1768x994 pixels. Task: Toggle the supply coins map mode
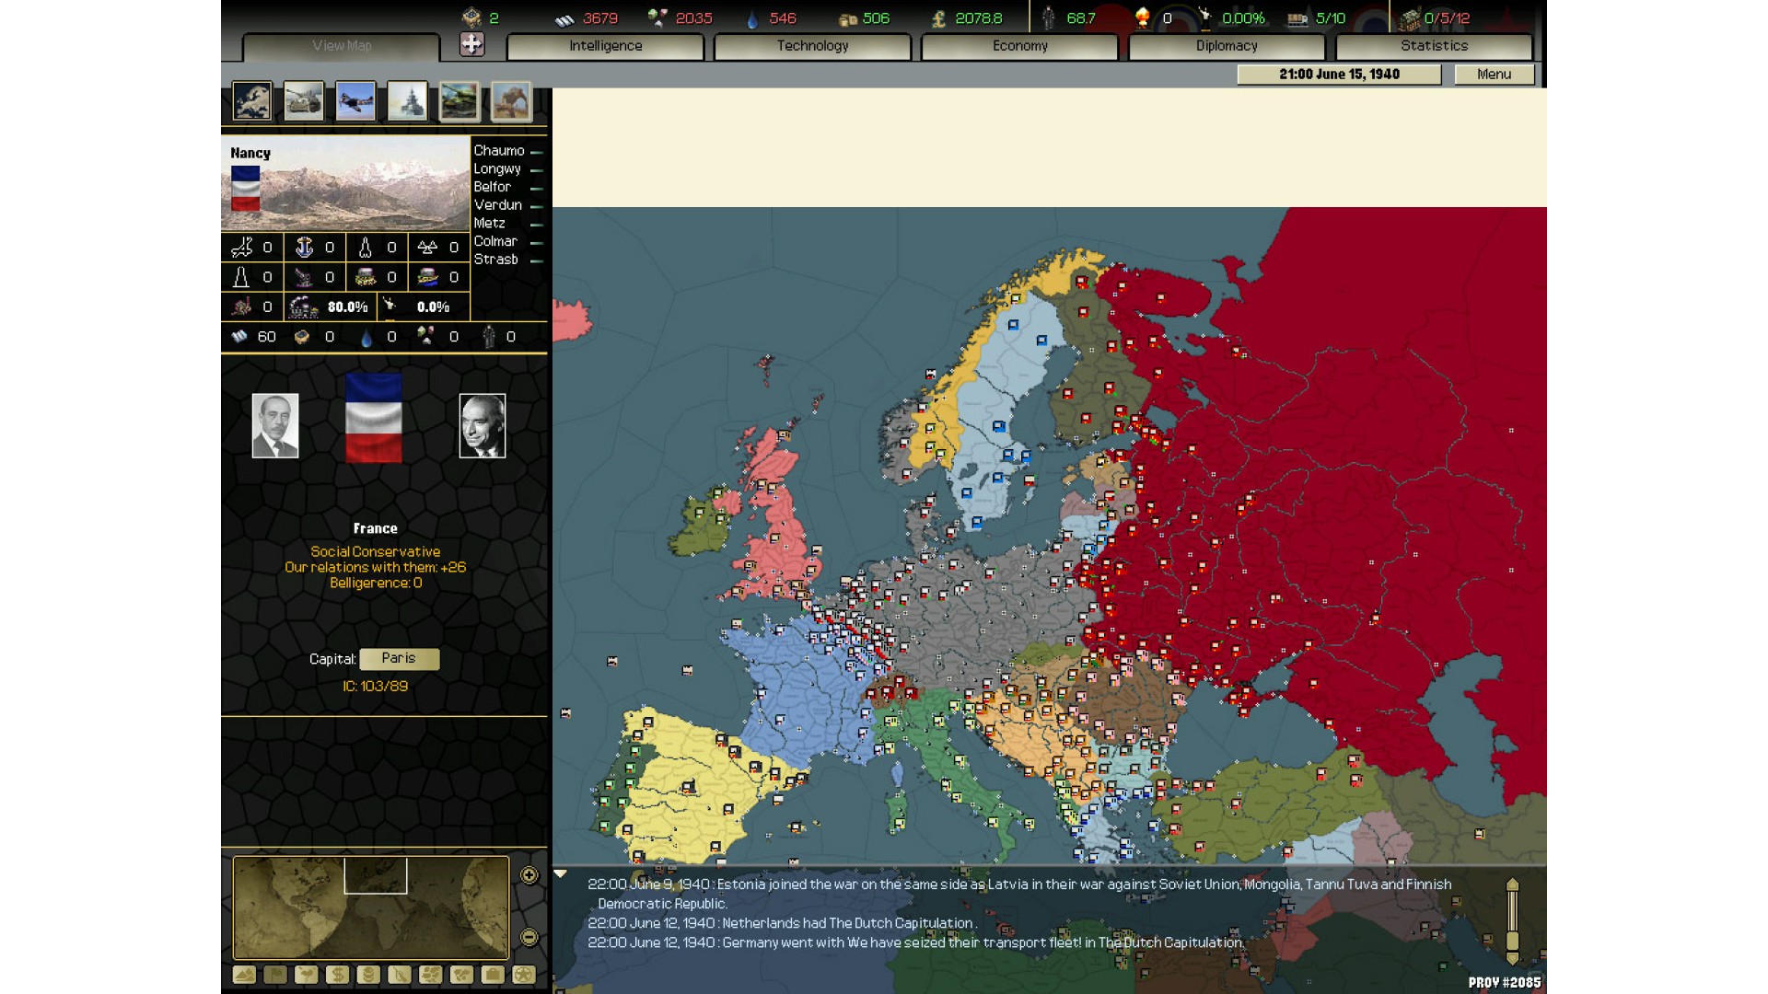pos(368,975)
